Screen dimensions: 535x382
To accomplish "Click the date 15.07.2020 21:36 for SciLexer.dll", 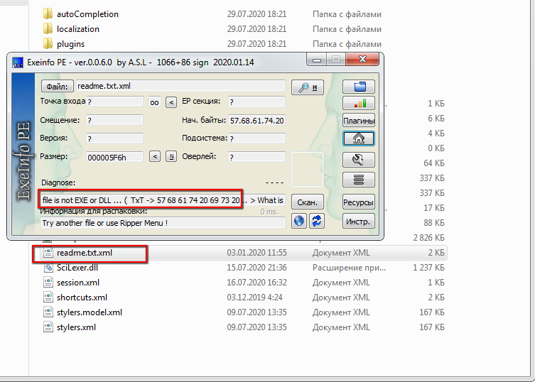I will (256, 268).
